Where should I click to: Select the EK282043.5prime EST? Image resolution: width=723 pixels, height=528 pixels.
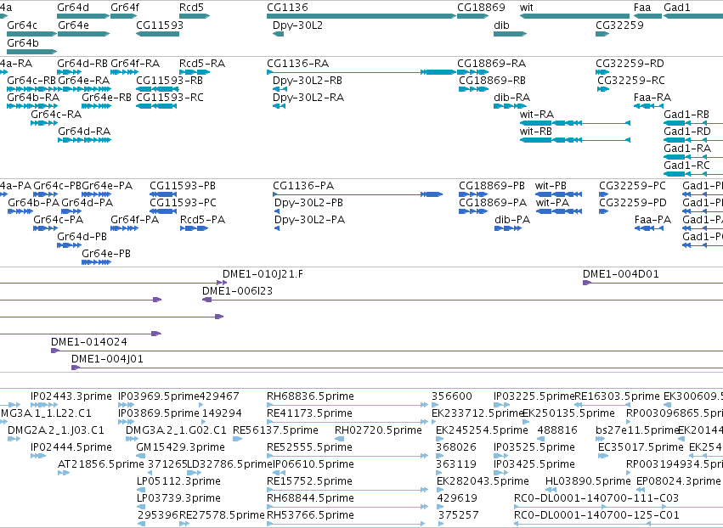coord(440,490)
